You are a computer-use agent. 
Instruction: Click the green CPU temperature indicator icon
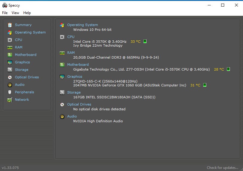pos(145,41)
